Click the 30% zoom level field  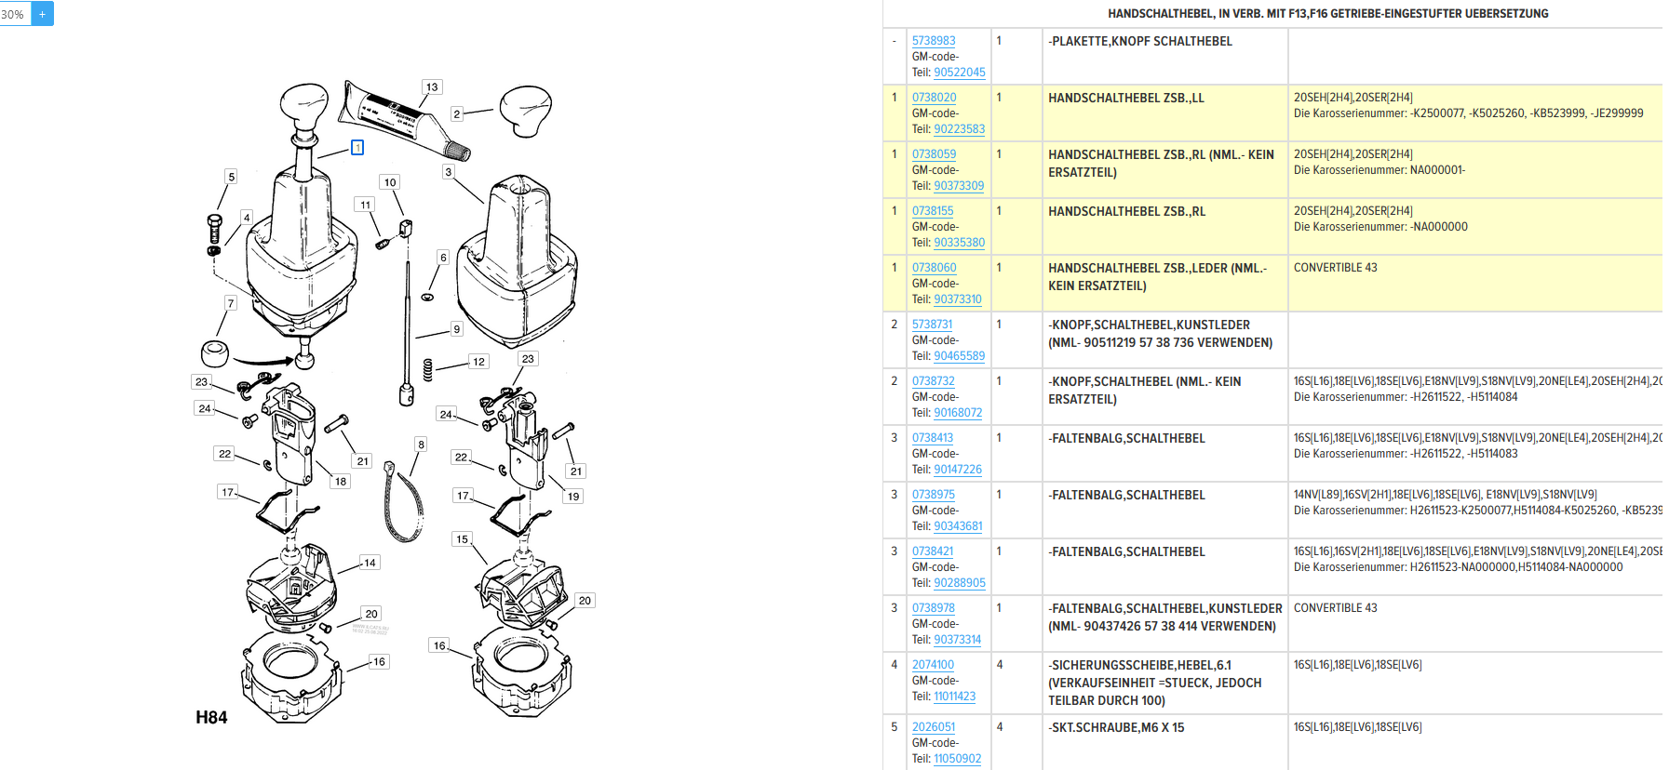click(14, 14)
